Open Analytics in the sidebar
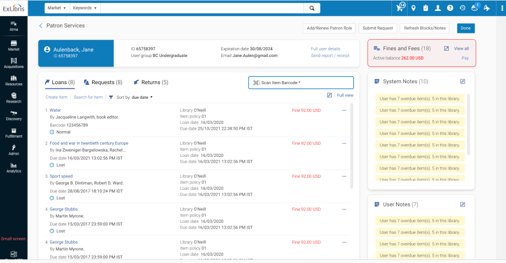The image size is (506, 263). point(14,168)
